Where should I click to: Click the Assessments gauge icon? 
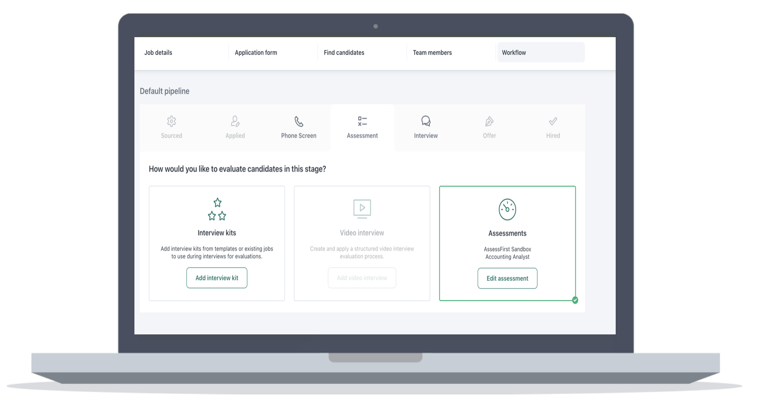point(507,209)
